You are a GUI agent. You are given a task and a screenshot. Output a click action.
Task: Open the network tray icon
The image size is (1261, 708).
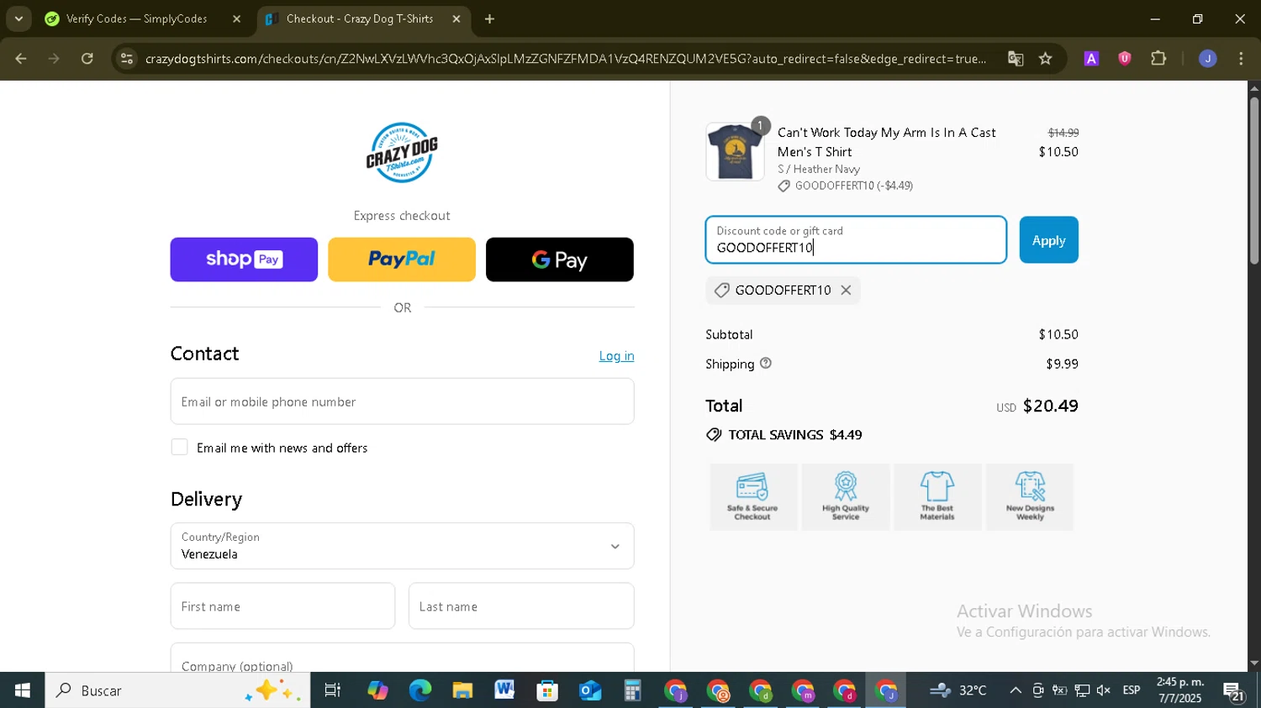coord(1082,690)
